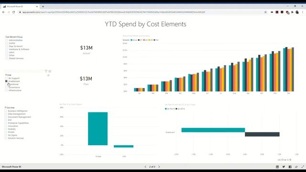This screenshot has width=306, height=172.
Task: Check the BU Support checkbox
Action: pos(6,78)
